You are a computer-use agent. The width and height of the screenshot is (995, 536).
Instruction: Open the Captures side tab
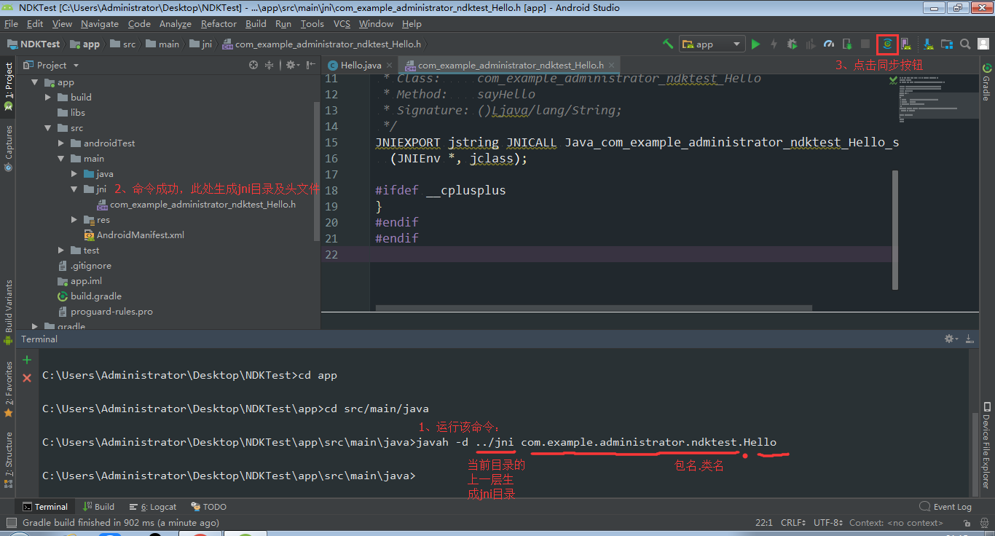point(9,149)
